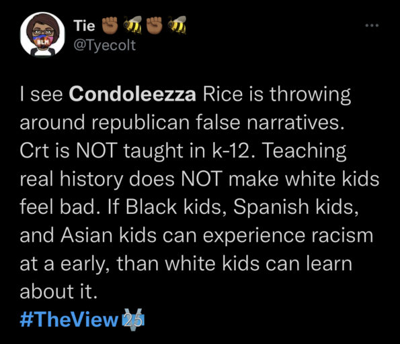Click the glasses on avatar face
This screenshot has width=400, height=344.
pyautogui.click(x=43, y=32)
